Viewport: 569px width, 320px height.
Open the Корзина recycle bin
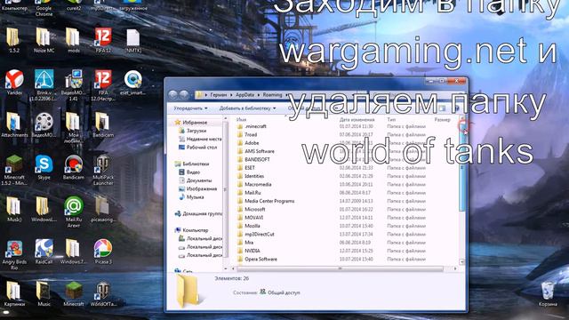click(x=548, y=294)
